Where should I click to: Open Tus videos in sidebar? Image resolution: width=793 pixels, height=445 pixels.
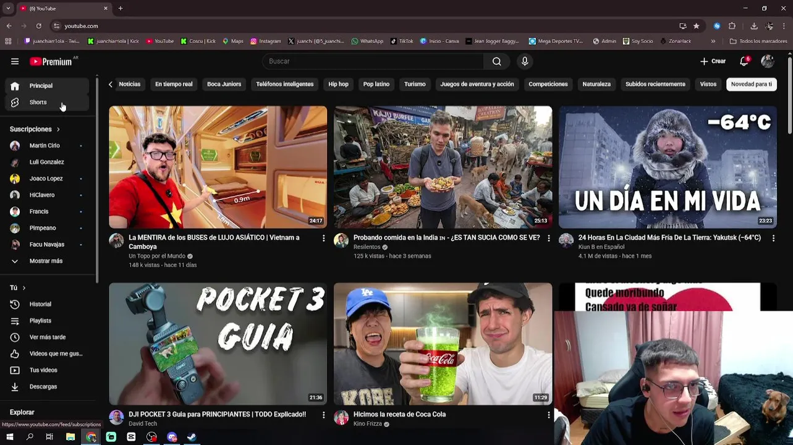tap(47, 370)
